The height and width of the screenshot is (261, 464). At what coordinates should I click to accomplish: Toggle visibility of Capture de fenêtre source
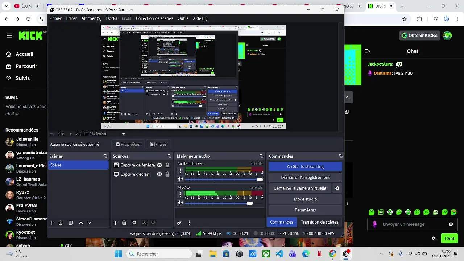coord(159,165)
